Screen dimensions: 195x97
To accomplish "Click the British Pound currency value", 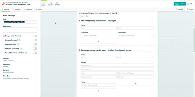I will [8, 72].
